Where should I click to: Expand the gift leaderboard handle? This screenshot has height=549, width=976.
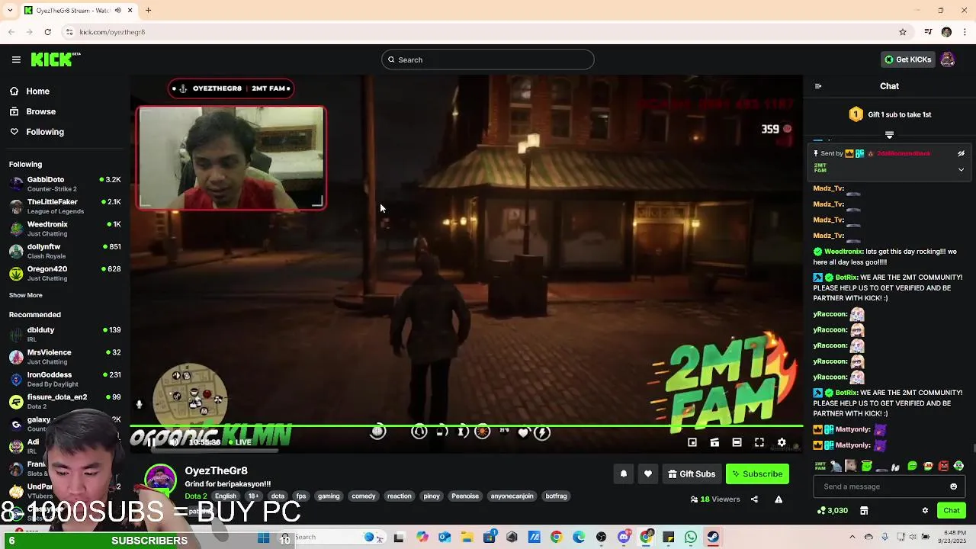(x=889, y=135)
